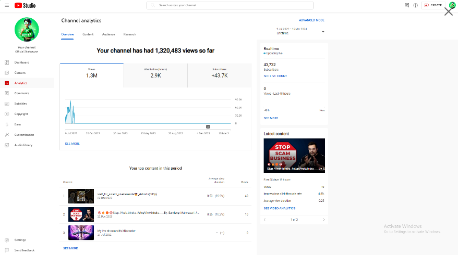Screen dimensions: 458x255
Task: Open the hamburger navigation menu
Action: click(7, 5)
